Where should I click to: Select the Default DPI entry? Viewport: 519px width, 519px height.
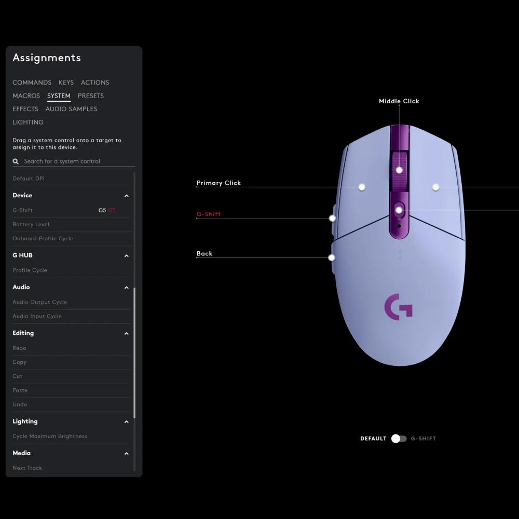click(72, 179)
